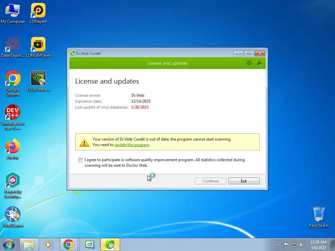Open the DataWagon desktop shortcut
This screenshot has height=251, width=335.
pyautogui.click(x=13, y=47)
